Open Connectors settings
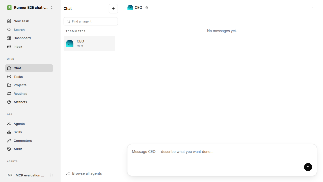The width and height of the screenshot is (323, 182). 29,141
